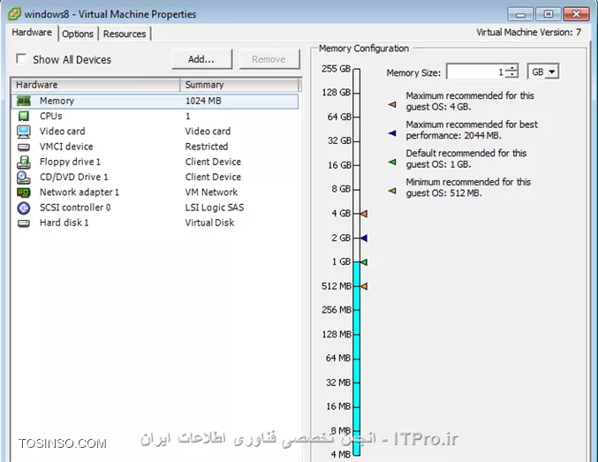Switch to the Hardware tab
The width and height of the screenshot is (598, 462).
click(32, 33)
